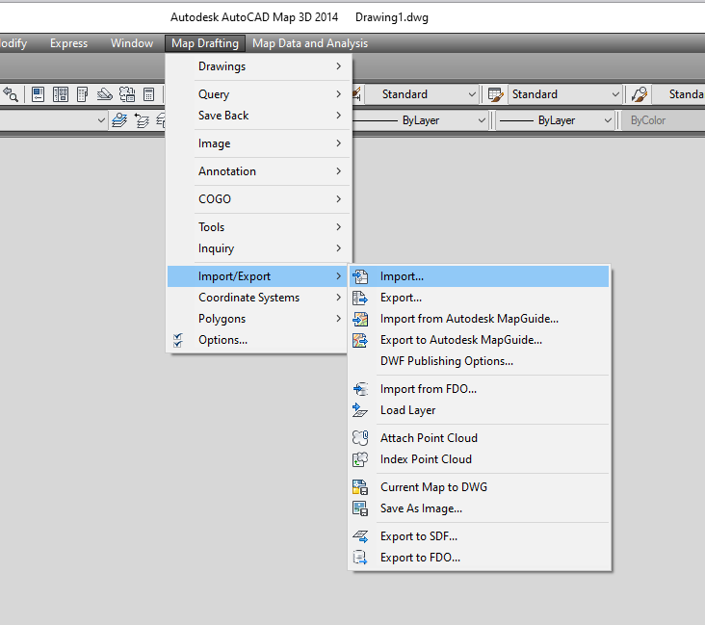Expand the Query submenu

(259, 94)
